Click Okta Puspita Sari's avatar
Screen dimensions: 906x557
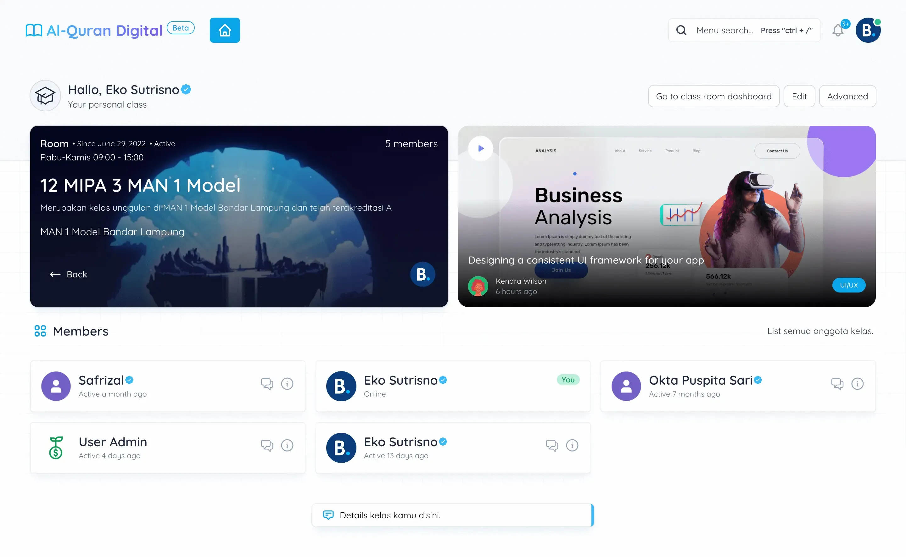[x=626, y=386]
